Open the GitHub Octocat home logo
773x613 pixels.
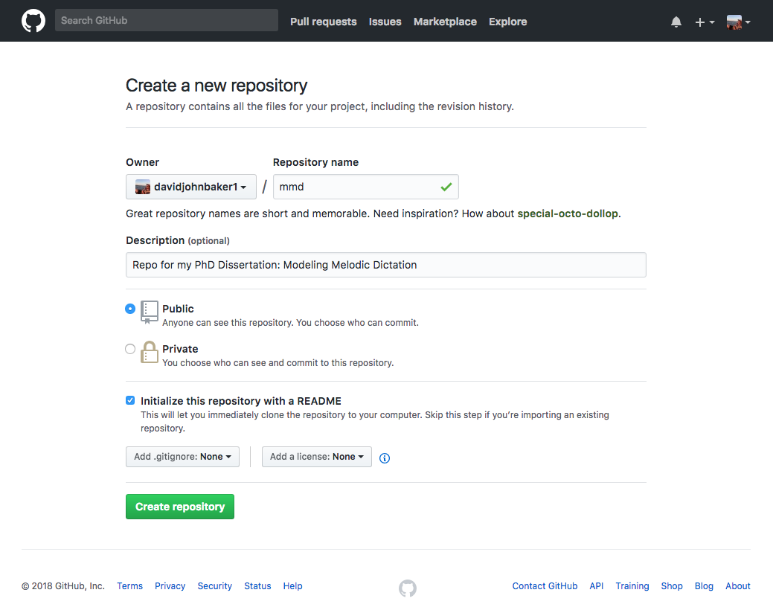[x=33, y=21]
